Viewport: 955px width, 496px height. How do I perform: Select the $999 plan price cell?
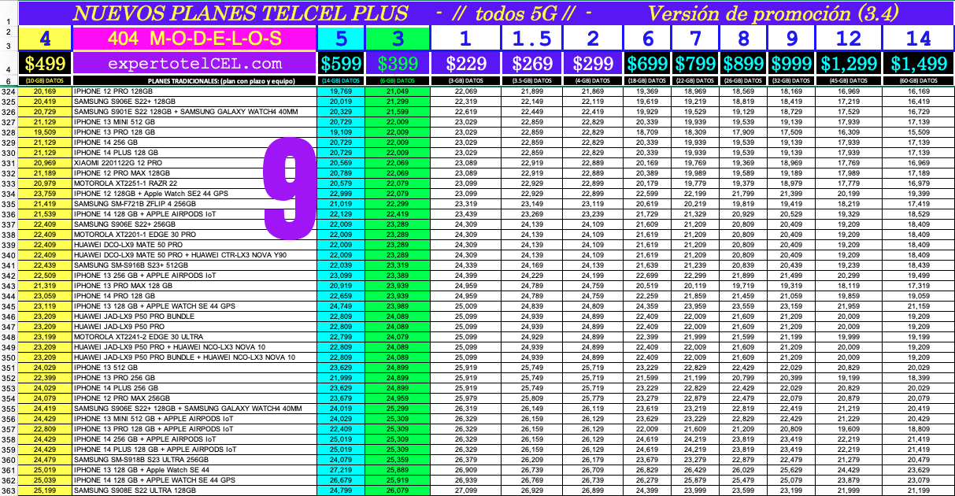tap(791, 64)
